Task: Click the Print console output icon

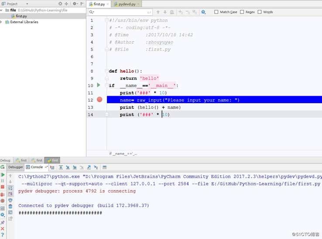Action: pyautogui.click(x=10, y=200)
